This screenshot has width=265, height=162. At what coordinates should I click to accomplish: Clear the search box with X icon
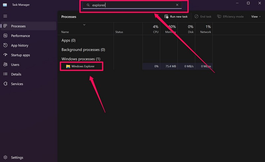(x=177, y=5)
